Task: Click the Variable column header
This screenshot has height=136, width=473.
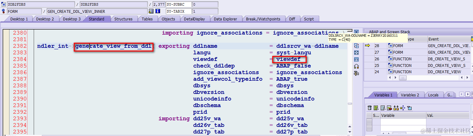Action: [403, 115]
